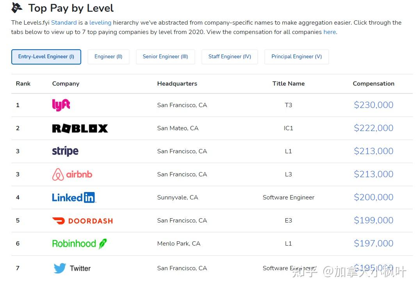Click the Lyft logo

(x=61, y=105)
